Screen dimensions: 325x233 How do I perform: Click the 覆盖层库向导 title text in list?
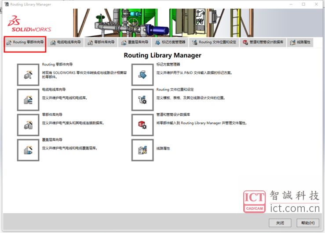[x=52, y=140]
